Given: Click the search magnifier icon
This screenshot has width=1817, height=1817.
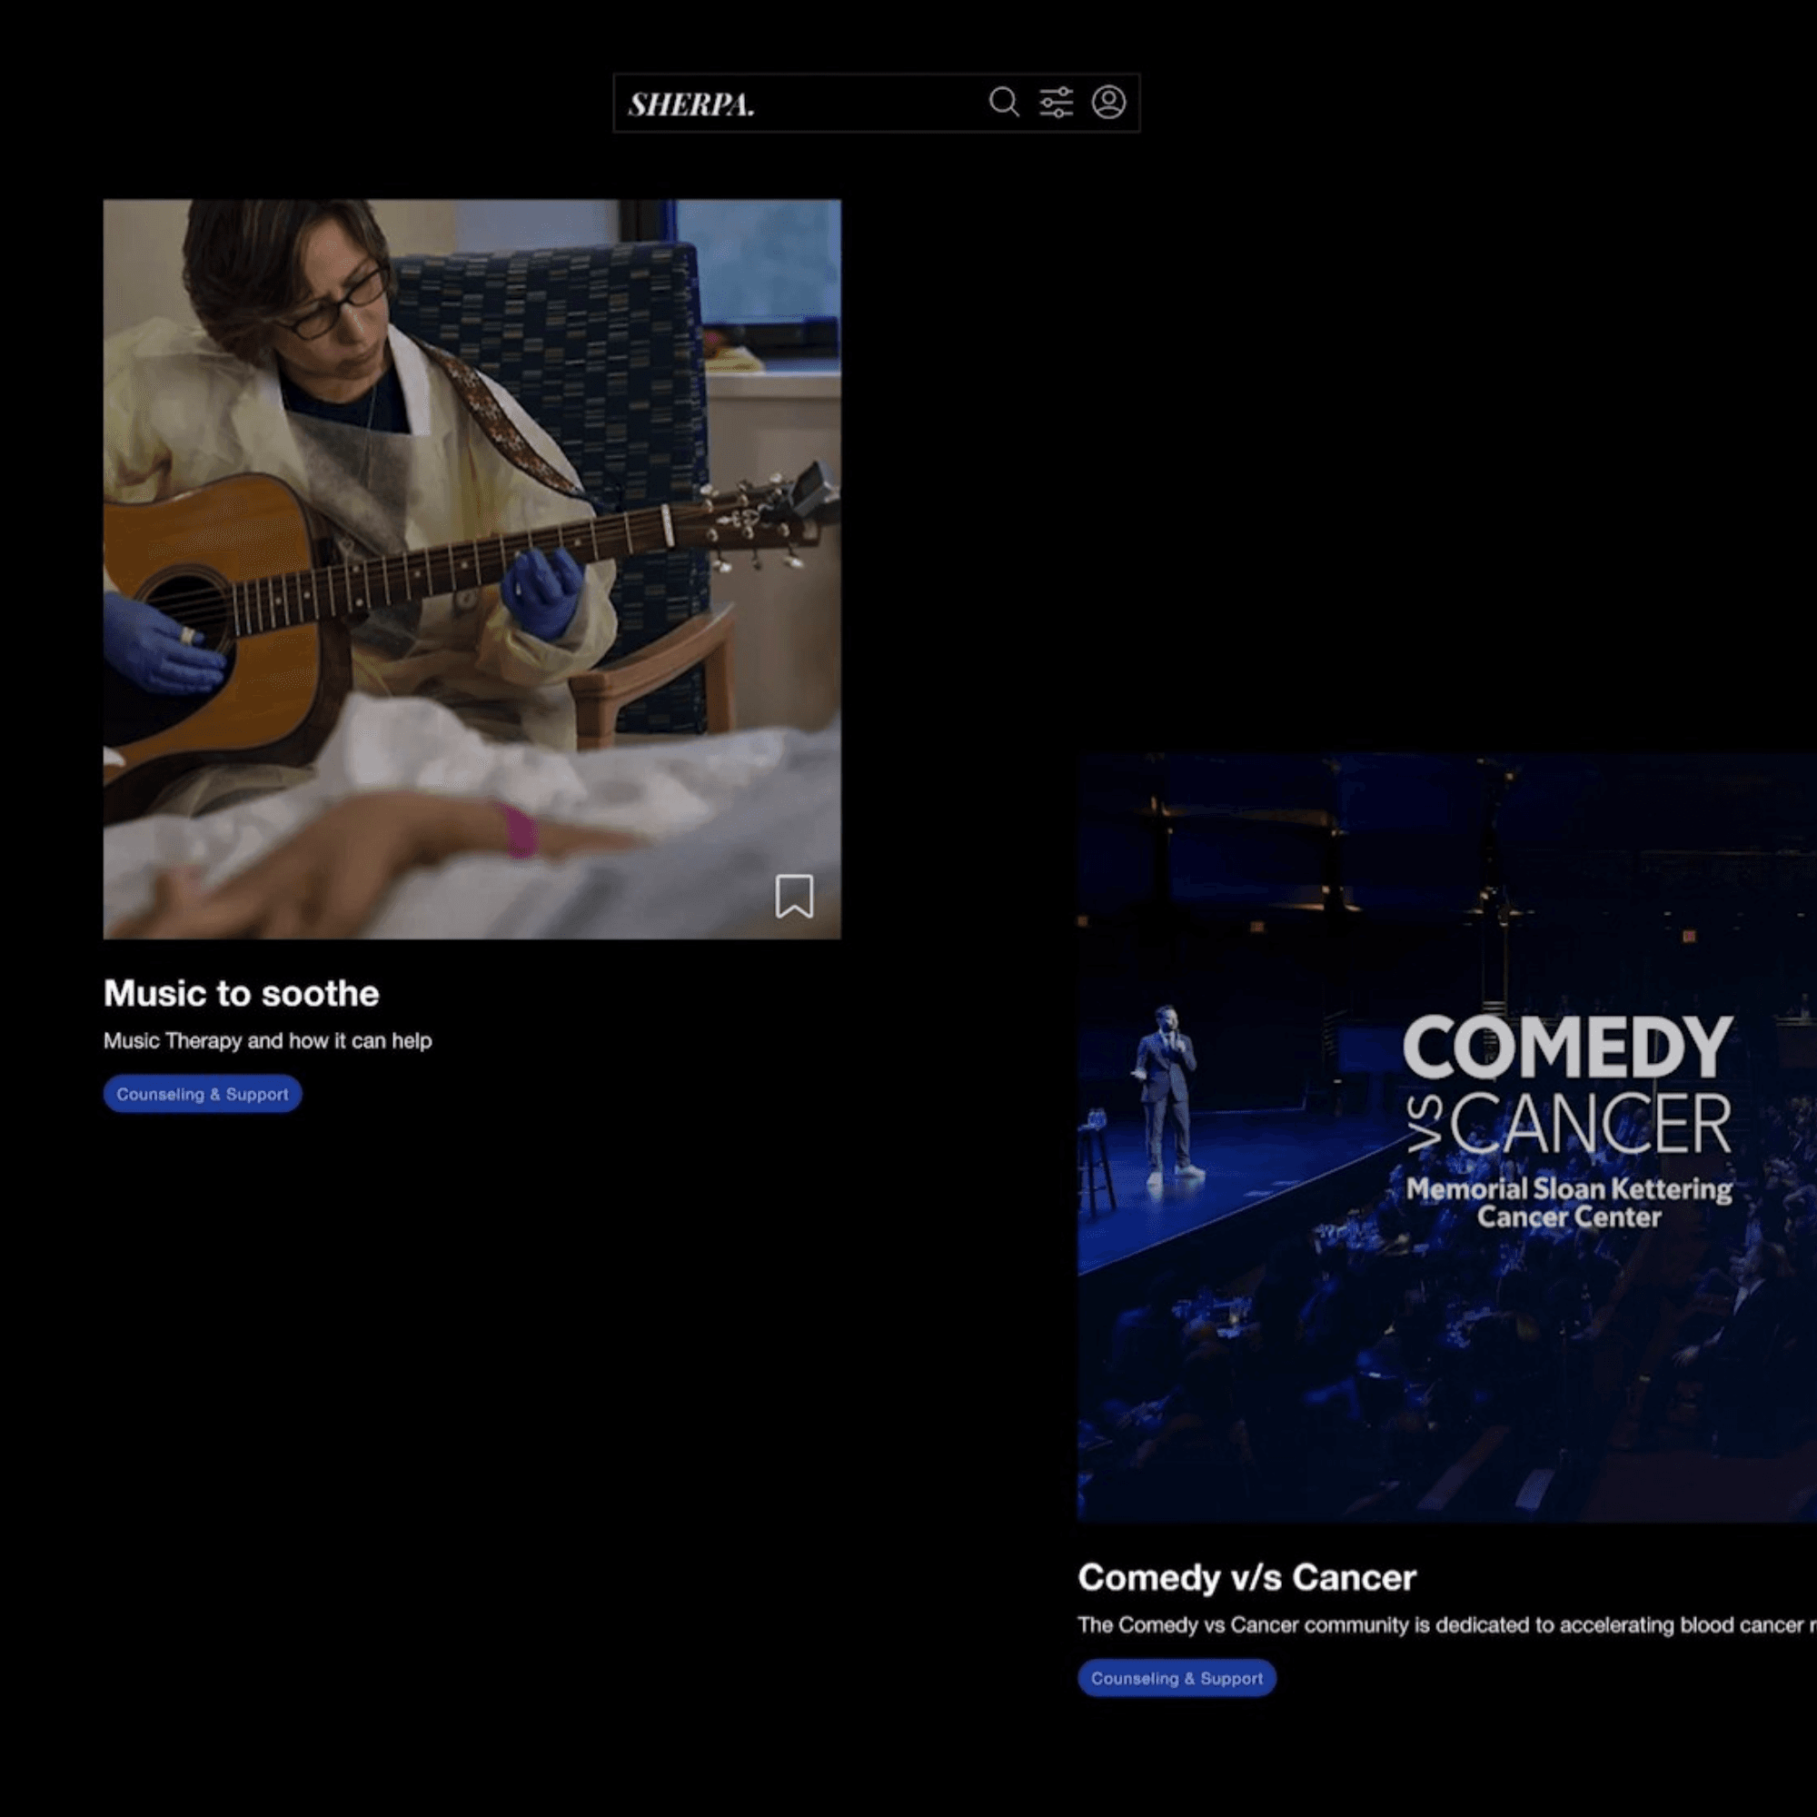Looking at the screenshot, I should coord(1004,102).
